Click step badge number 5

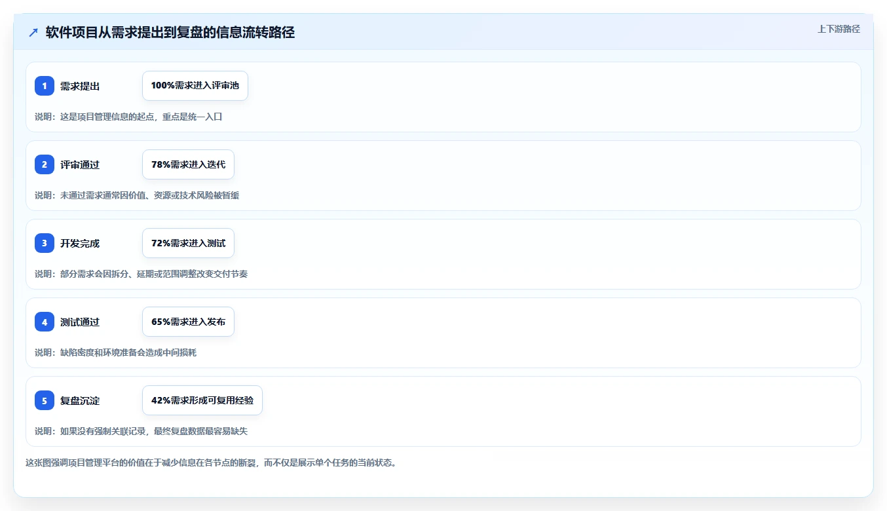coord(45,400)
